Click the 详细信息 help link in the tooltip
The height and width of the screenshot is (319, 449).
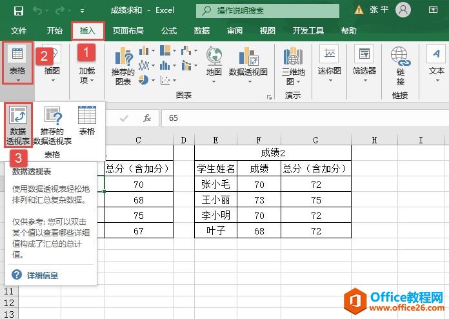tap(43, 275)
